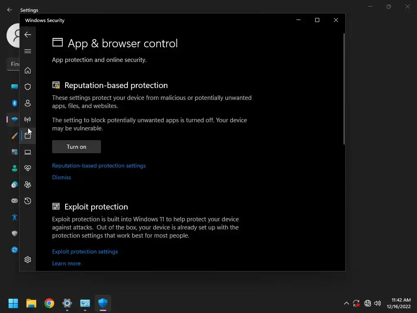
Task: Open Personalization brush icon in Settings
Action: (x=14, y=136)
